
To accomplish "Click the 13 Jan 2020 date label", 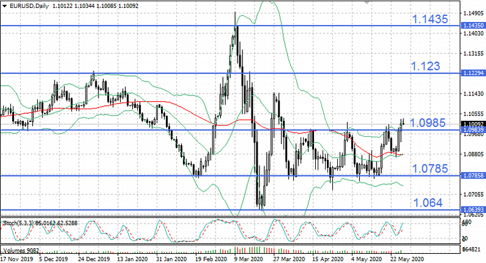I will (132, 259).
